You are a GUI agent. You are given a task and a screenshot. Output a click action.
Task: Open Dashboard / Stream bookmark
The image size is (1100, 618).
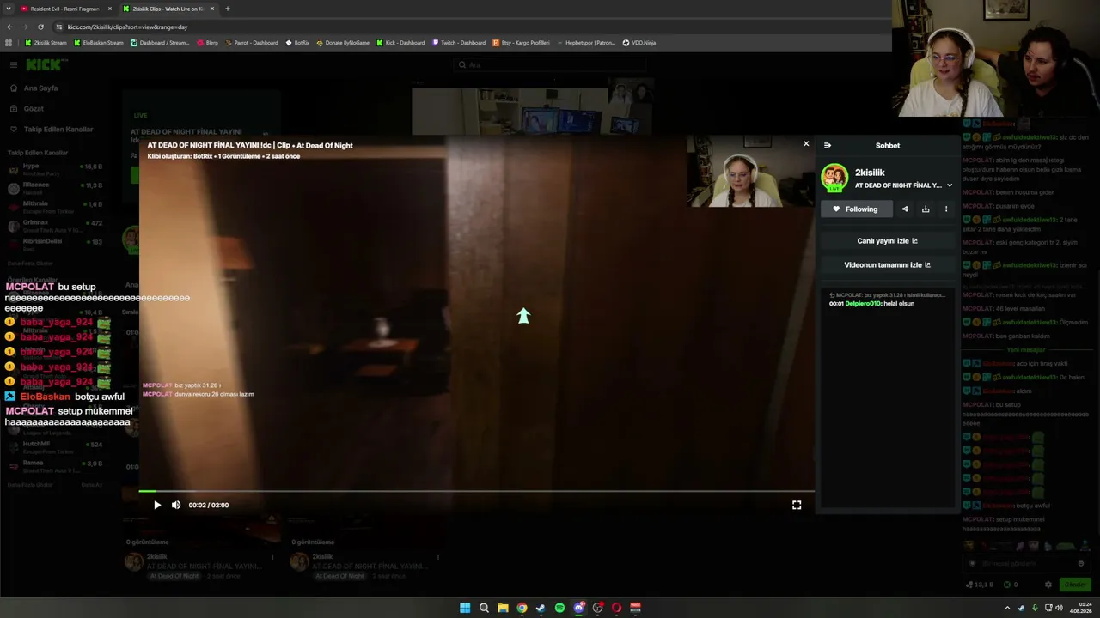click(160, 43)
